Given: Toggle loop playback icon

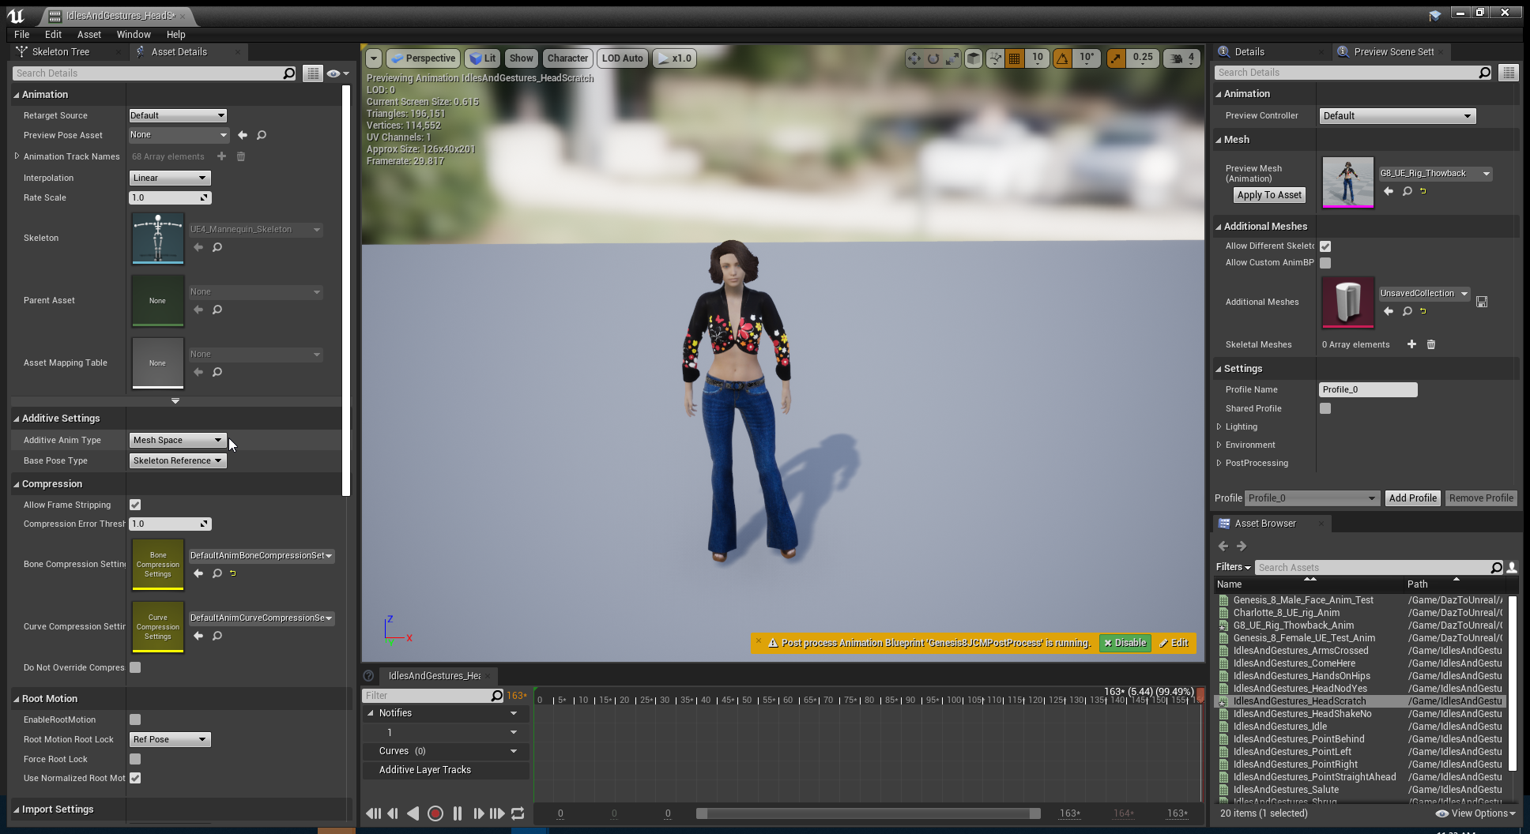Looking at the screenshot, I should pyautogui.click(x=518, y=813).
